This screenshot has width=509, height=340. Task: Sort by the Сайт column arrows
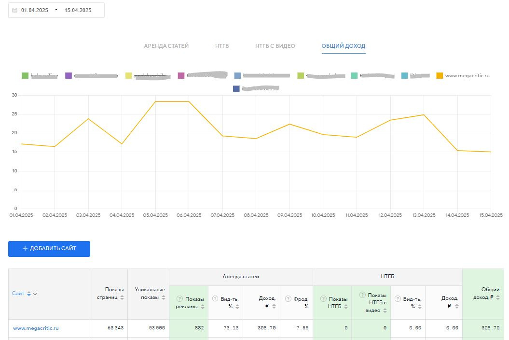(x=29, y=294)
